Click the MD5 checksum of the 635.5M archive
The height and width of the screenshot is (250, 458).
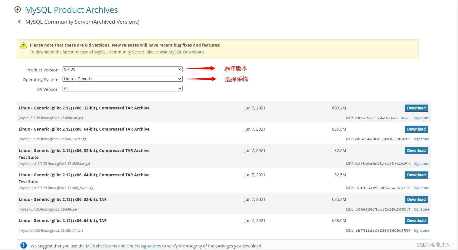[x=383, y=139]
